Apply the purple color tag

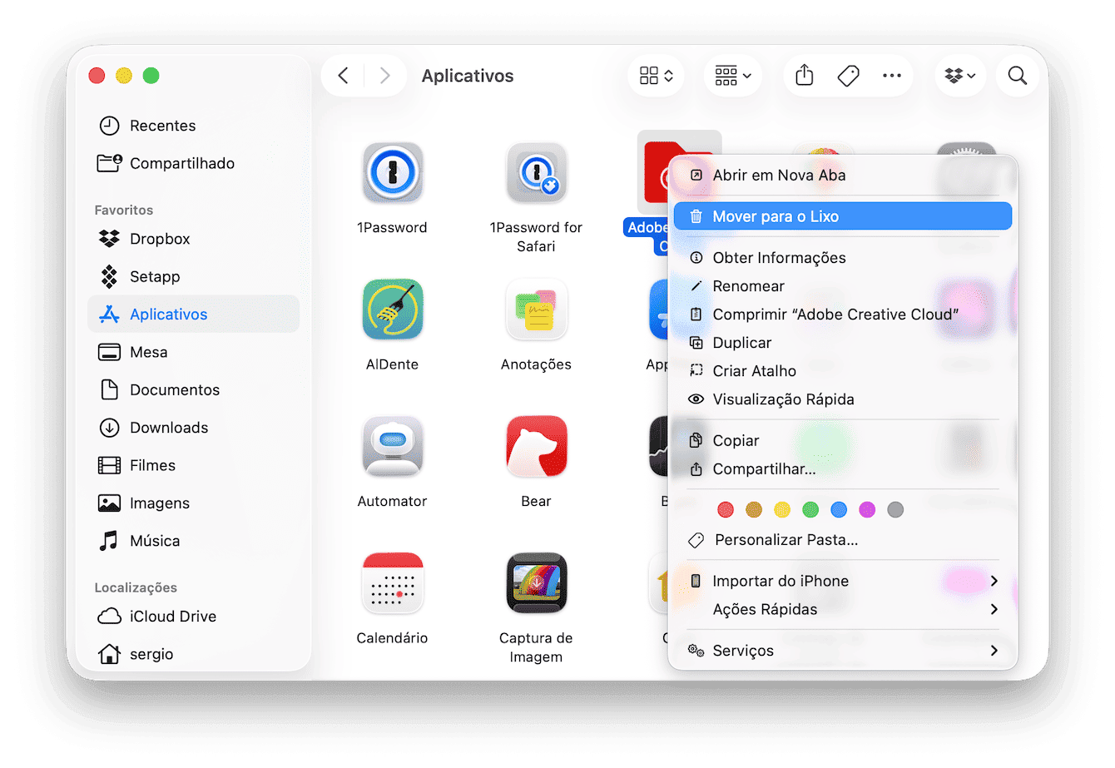click(867, 509)
